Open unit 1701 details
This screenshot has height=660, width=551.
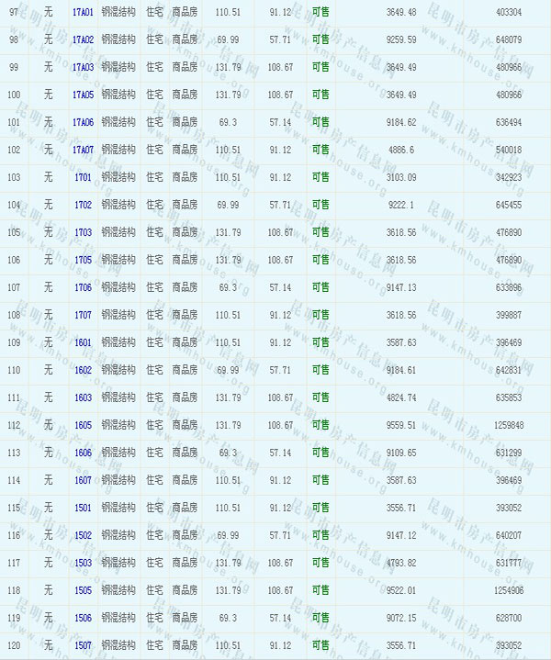[x=83, y=178]
